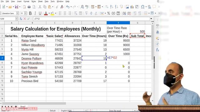Open the Name Box dropdown
Viewport: 200px width, 112px height.
click(x=17, y=19)
